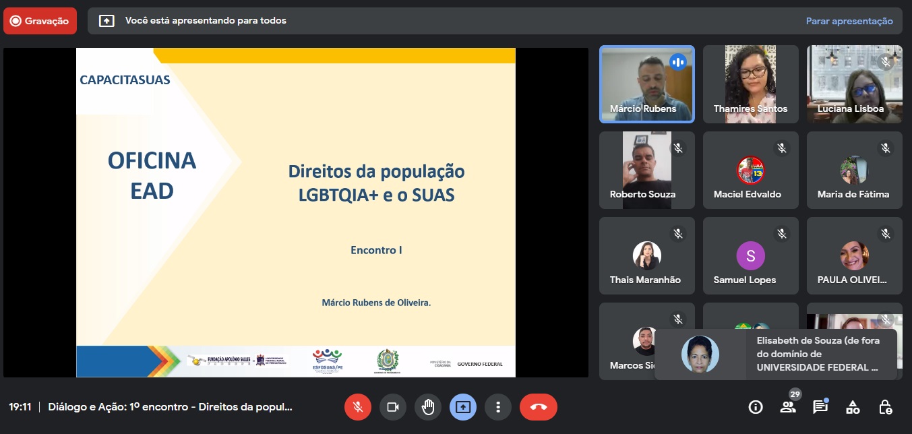Open the chat messages panel
Viewport: 912px width, 434px height.
click(820, 407)
